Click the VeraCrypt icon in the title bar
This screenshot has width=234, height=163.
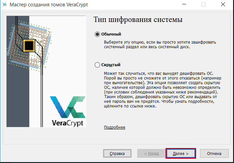tap(5, 5)
